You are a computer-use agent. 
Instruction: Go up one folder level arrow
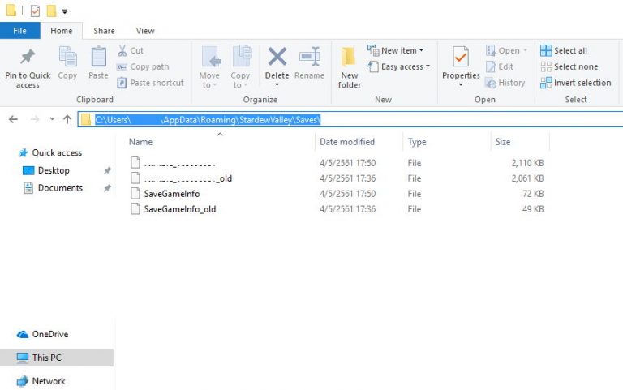[67, 119]
